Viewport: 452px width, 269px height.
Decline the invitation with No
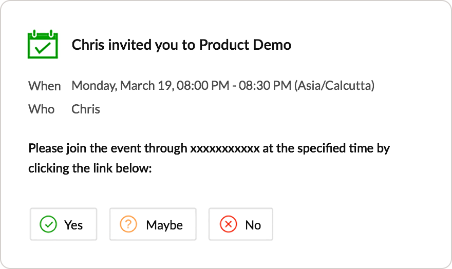tap(240, 224)
